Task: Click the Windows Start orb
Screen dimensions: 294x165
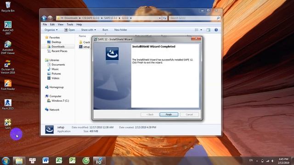Action: [x=6, y=161]
